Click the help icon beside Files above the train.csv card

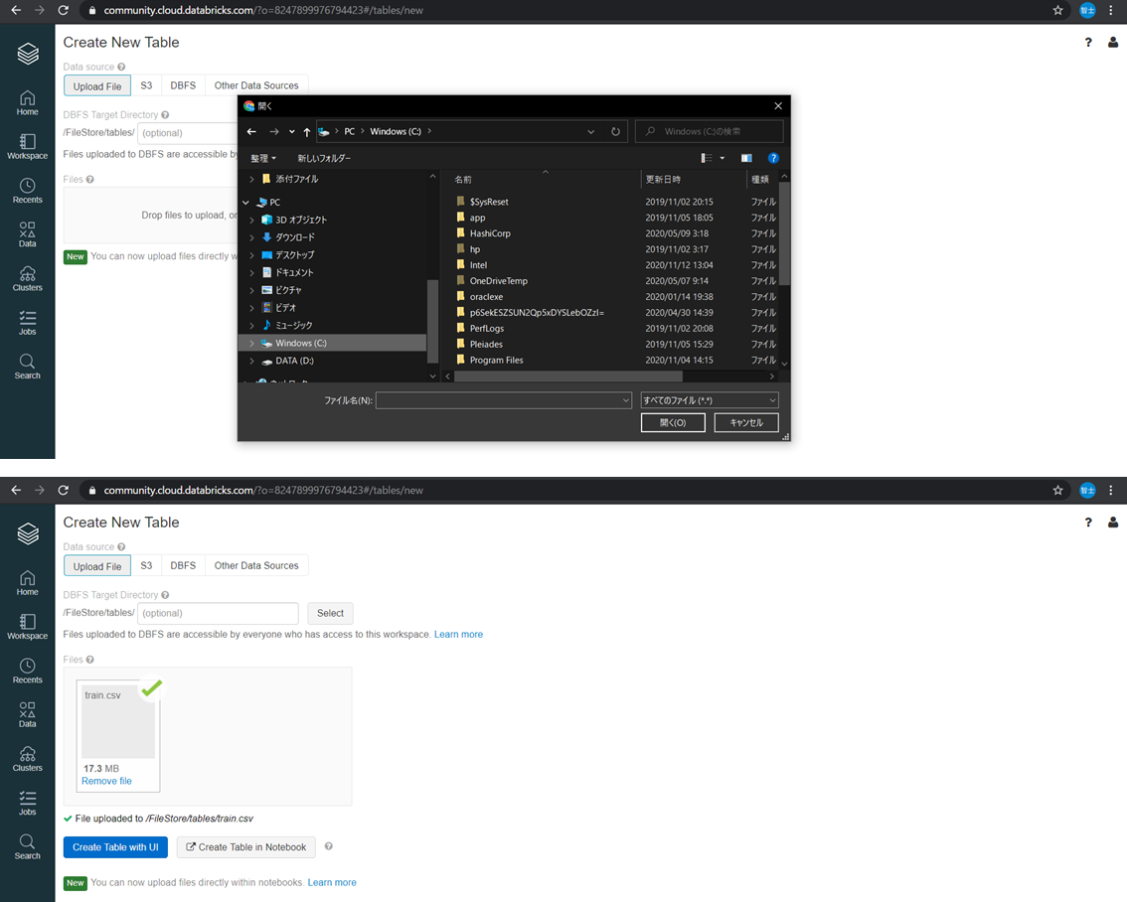(89, 660)
